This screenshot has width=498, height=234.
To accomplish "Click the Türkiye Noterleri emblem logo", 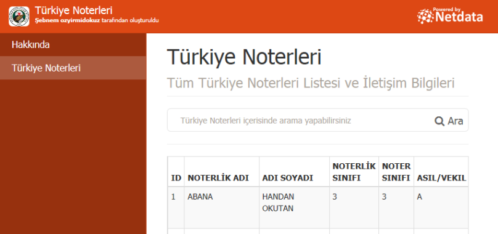I will (x=19, y=17).
